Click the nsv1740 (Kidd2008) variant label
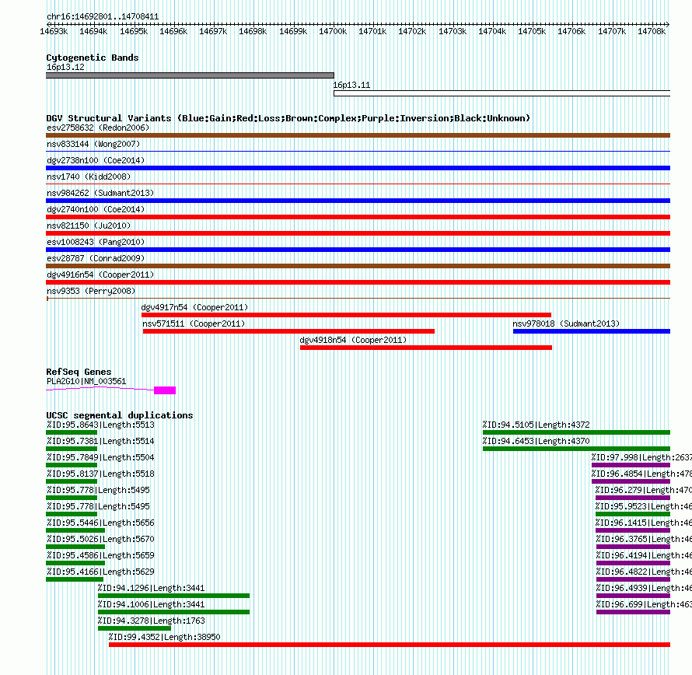The width and height of the screenshot is (692, 675). (x=89, y=177)
